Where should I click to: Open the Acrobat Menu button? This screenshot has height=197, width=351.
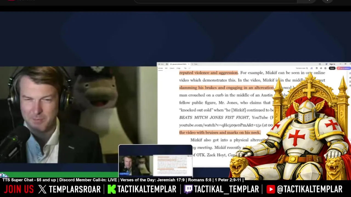click(x=161, y=64)
